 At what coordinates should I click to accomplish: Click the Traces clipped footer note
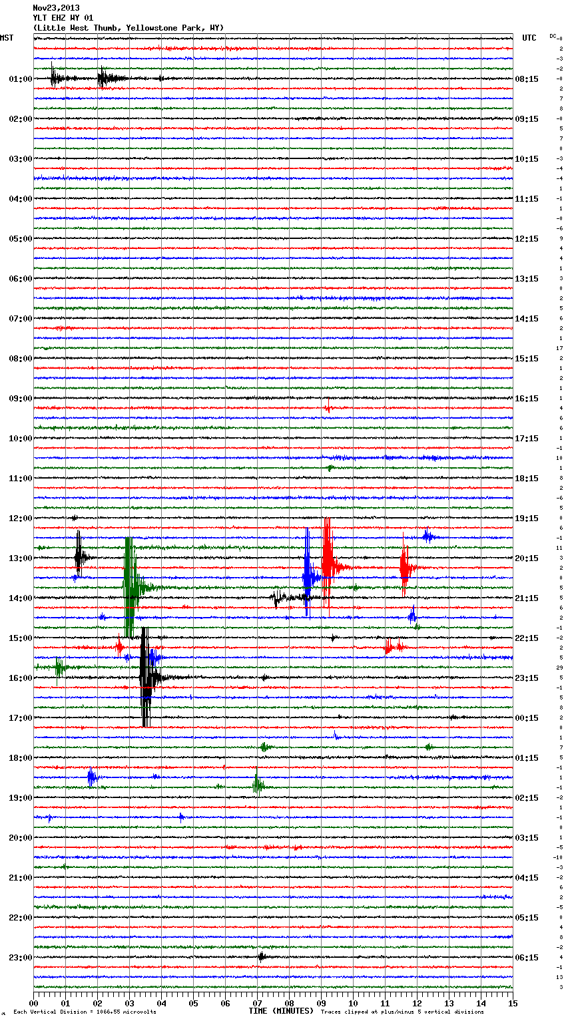point(402,1012)
